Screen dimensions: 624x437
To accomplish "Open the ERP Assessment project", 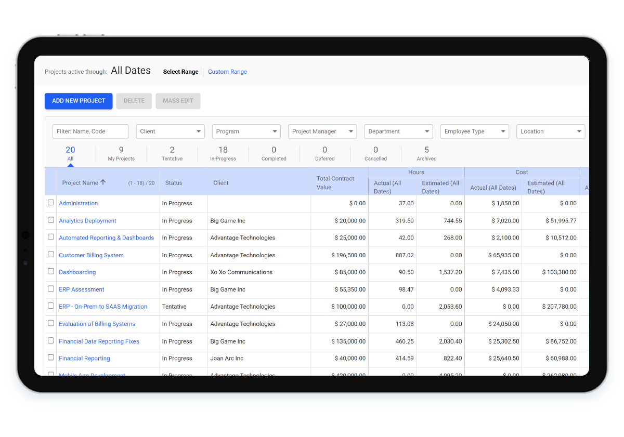I will coord(82,289).
